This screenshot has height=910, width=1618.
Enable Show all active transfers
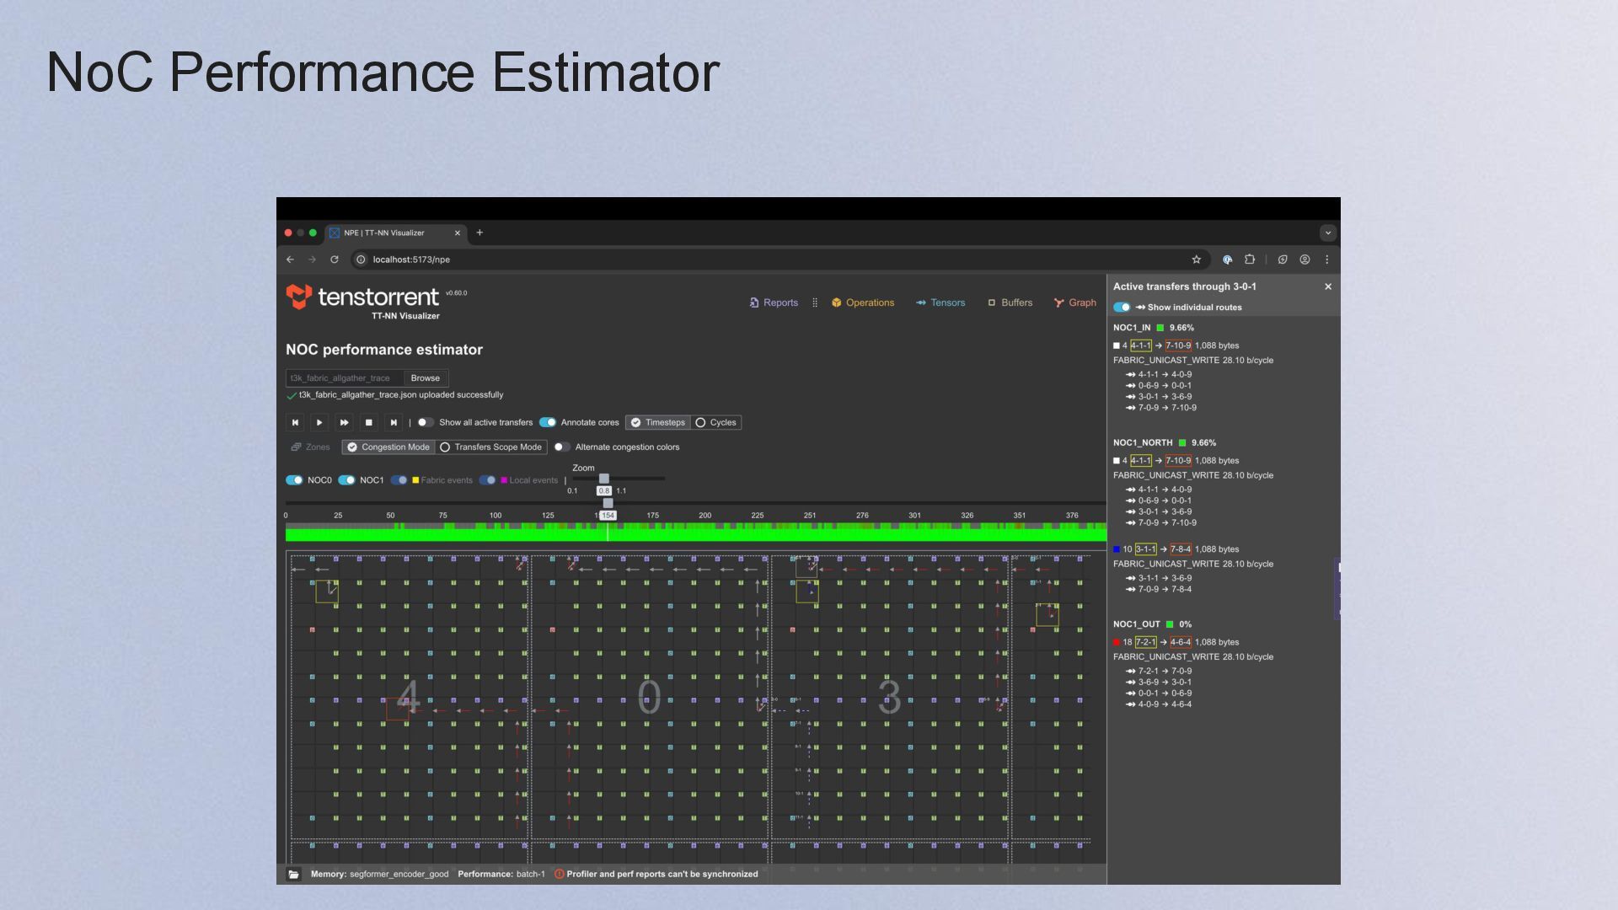pos(426,423)
